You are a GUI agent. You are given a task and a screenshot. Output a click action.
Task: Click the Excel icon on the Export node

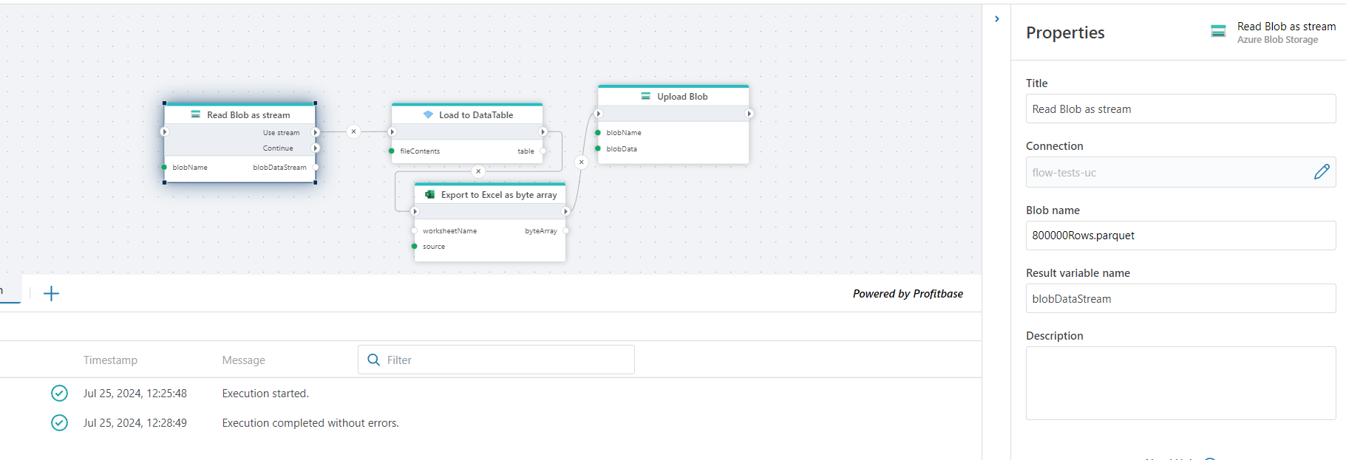429,195
